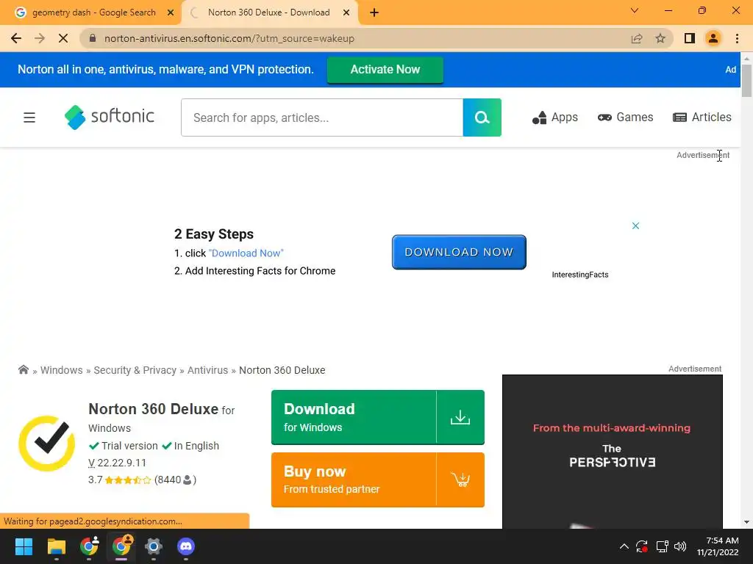Click the volume speaker tray icon
This screenshot has width=753, height=564.
coord(680,546)
